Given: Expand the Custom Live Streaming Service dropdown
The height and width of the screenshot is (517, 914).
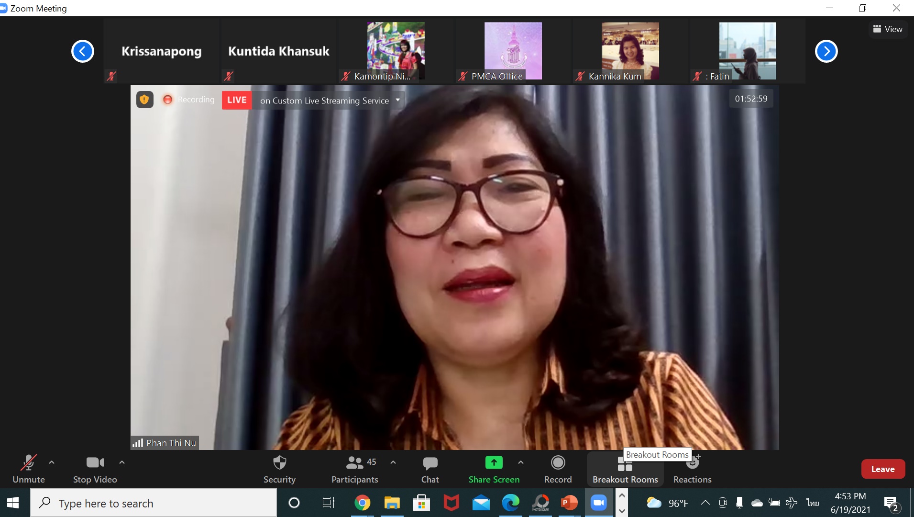Looking at the screenshot, I should [x=397, y=100].
